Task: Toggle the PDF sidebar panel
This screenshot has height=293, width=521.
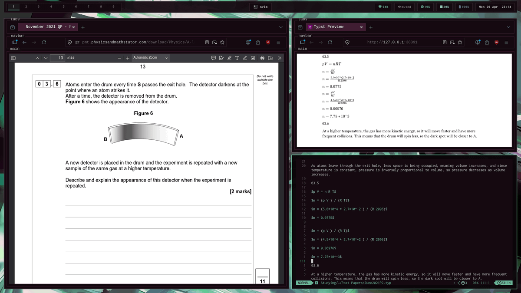Action: point(13,57)
